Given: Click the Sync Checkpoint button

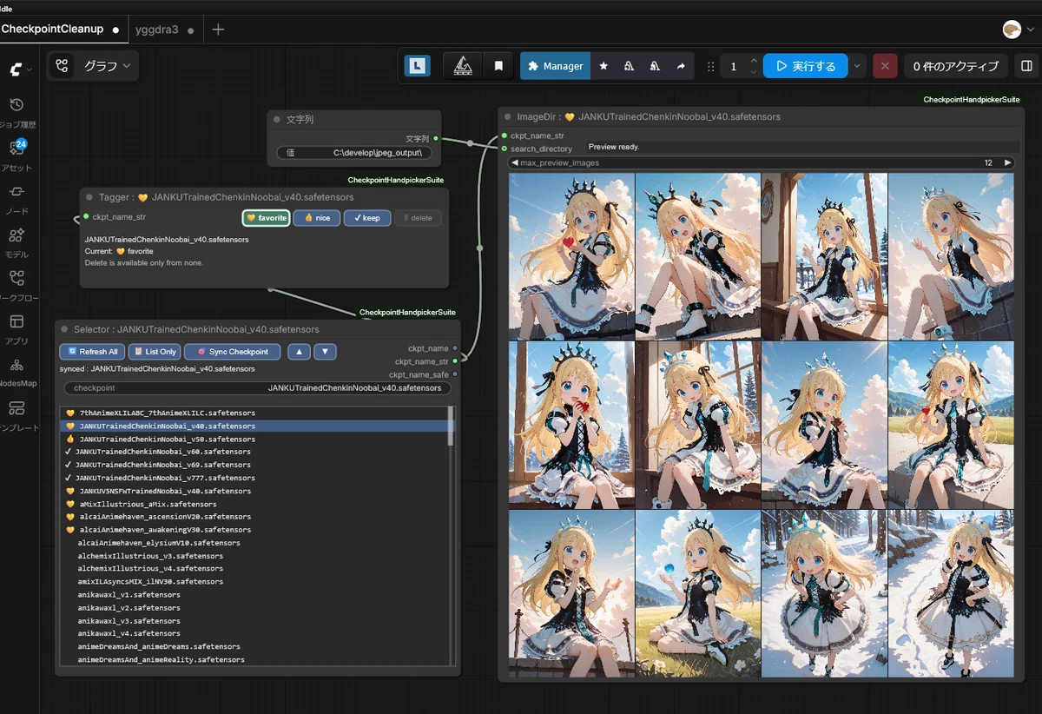Looking at the screenshot, I should [233, 352].
